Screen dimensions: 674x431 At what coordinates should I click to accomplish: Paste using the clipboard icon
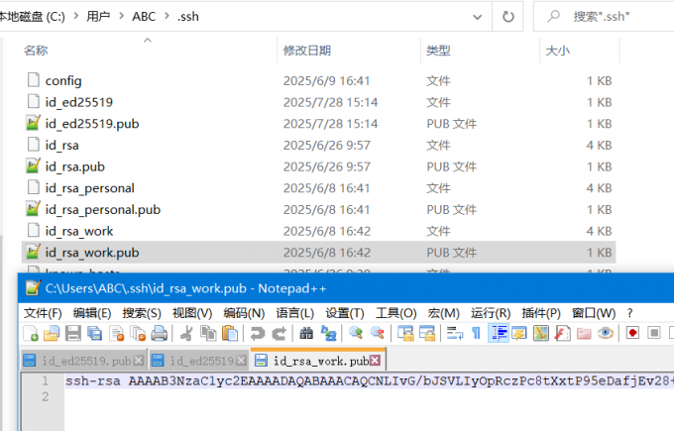click(x=230, y=334)
